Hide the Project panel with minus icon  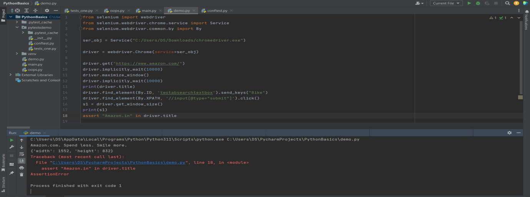pyautogui.click(x=56, y=11)
